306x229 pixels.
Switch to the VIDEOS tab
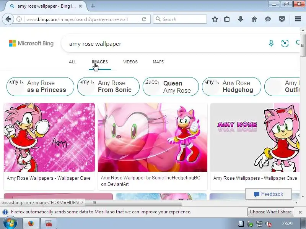[130, 62]
